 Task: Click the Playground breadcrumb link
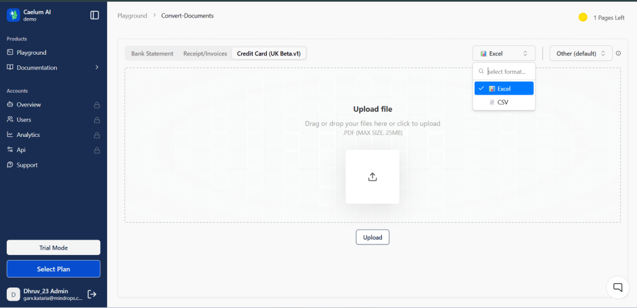tap(133, 16)
